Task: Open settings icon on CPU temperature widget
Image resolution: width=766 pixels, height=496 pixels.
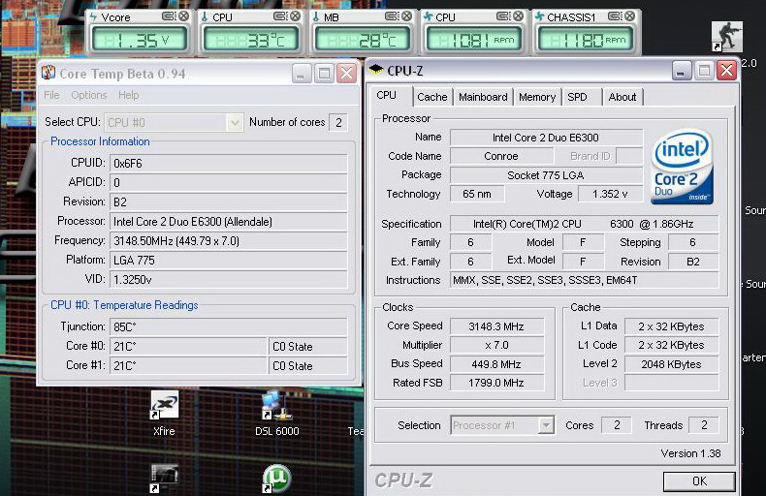Action: (x=280, y=16)
